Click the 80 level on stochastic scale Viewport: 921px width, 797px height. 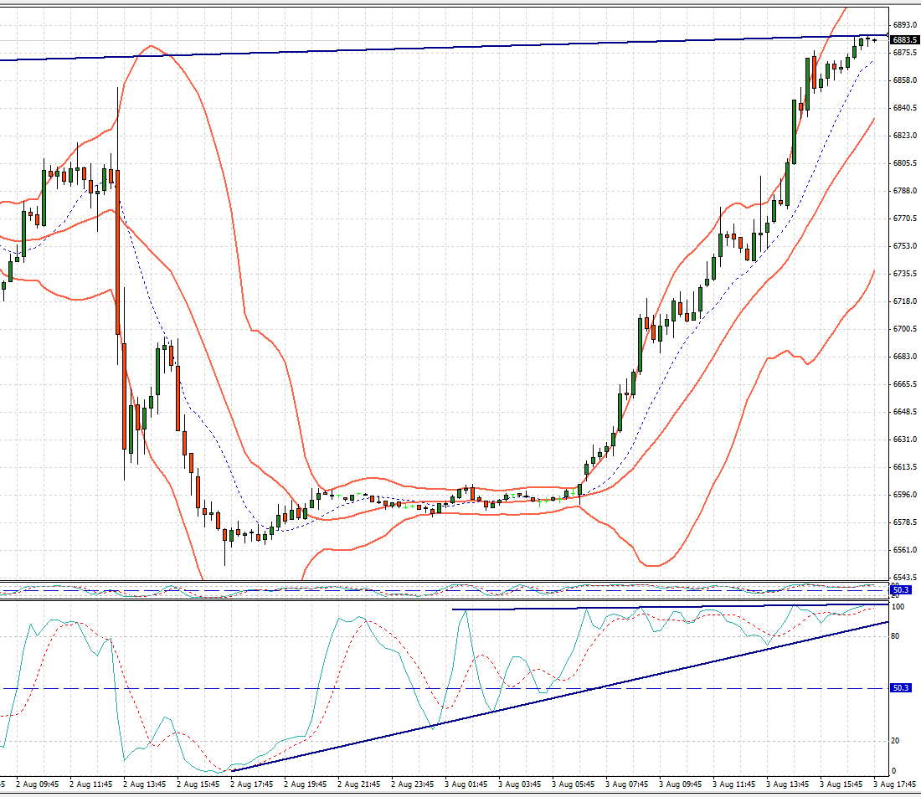pos(897,636)
